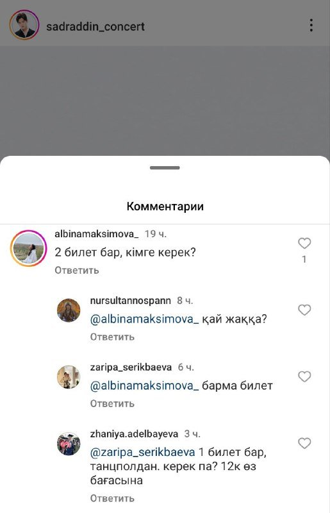View albinamaksimova_ avatar story ring
Image resolution: width=330 pixels, height=513 pixels.
[28, 248]
